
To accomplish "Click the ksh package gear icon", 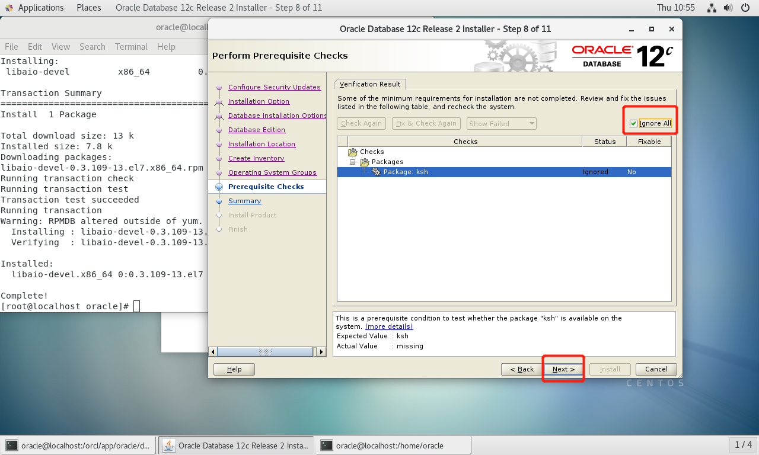I will (x=376, y=172).
